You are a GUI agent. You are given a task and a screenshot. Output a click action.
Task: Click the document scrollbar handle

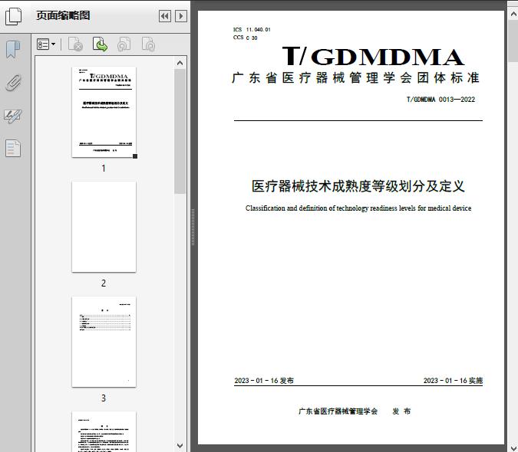(x=513, y=41)
